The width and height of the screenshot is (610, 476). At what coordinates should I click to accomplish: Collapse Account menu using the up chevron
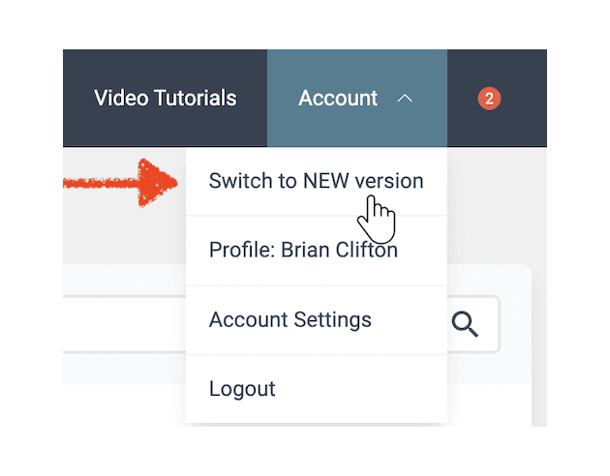click(405, 99)
